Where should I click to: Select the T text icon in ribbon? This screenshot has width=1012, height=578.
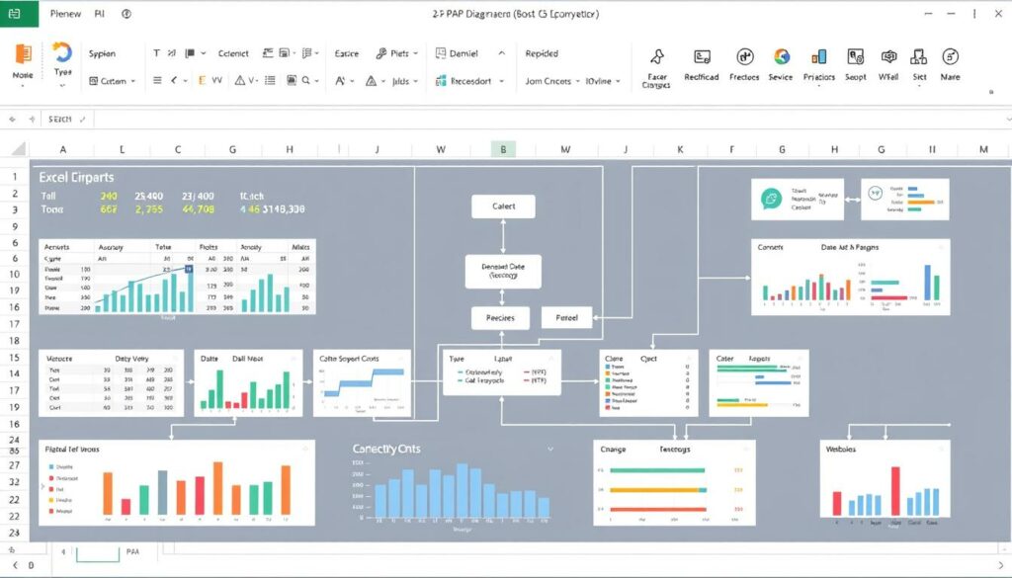(156, 53)
